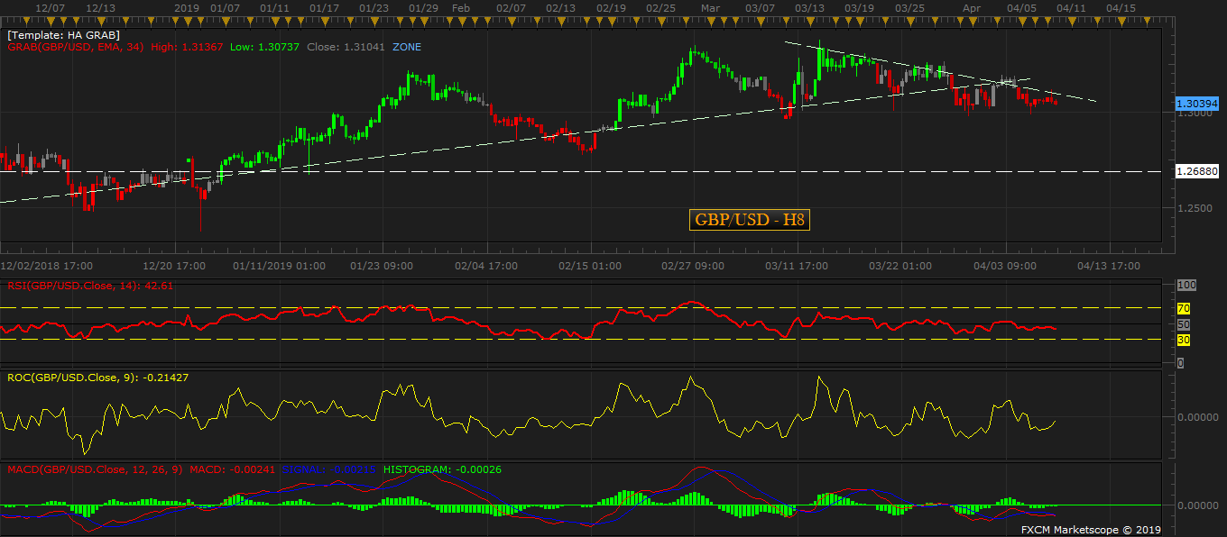Screen dimensions: 1227x537
Task: Click the Low: 1.30737 value
Action: 264,47
